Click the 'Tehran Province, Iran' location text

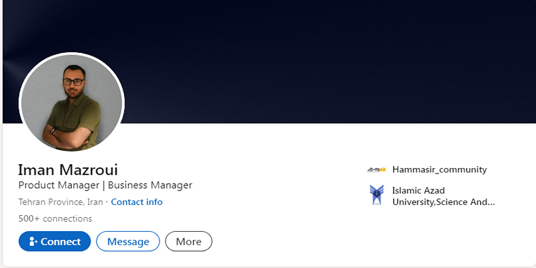pyautogui.click(x=60, y=202)
